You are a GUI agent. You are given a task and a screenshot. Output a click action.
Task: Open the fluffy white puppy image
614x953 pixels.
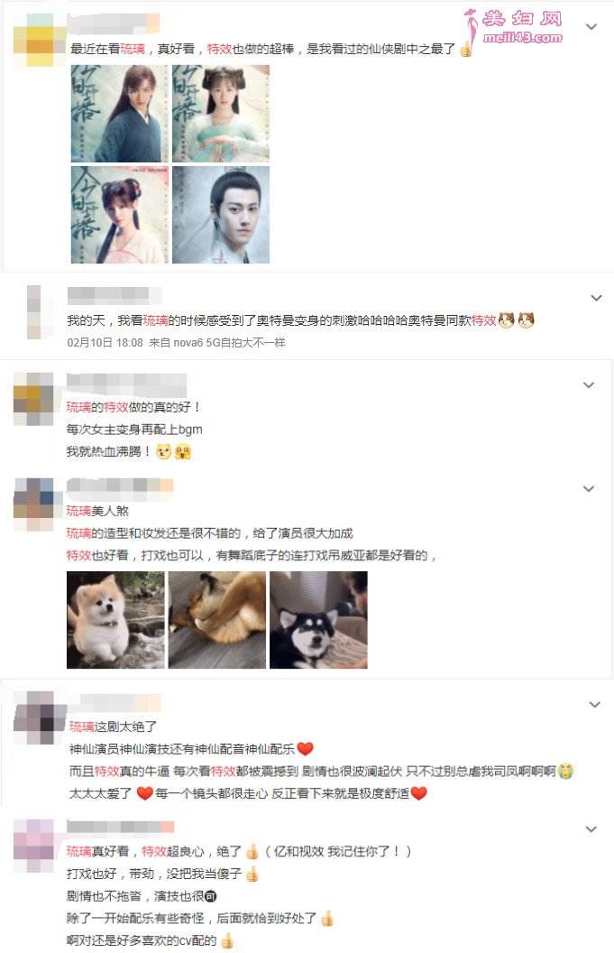click(115, 620)
